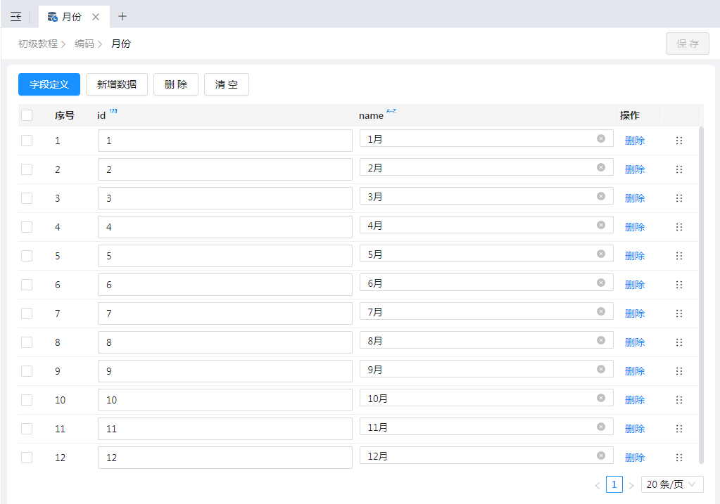Clear the 6月 name field

coord(600,283)
